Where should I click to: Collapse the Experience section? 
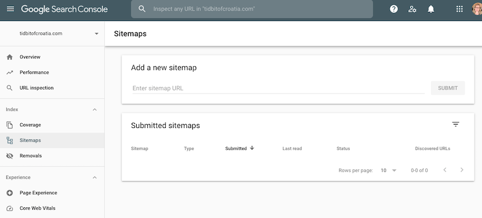click(95, 177)
